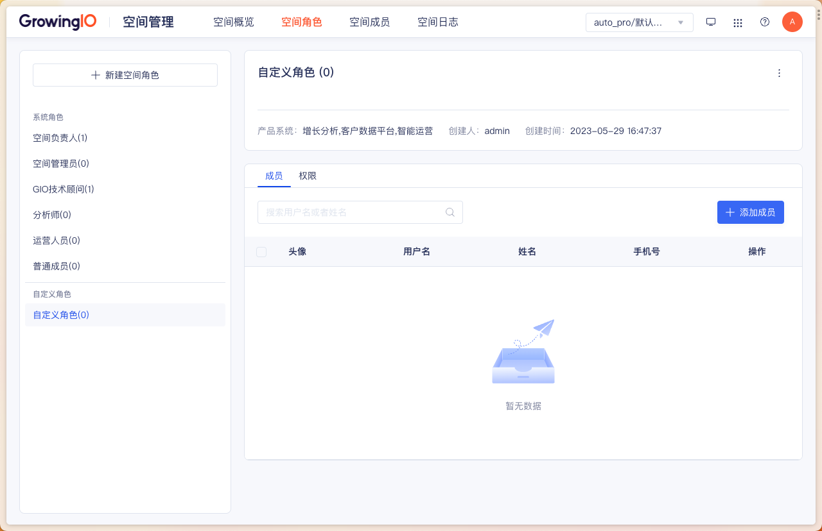
Task: Click the 手机号 column header
Action: tap(647, 251)
